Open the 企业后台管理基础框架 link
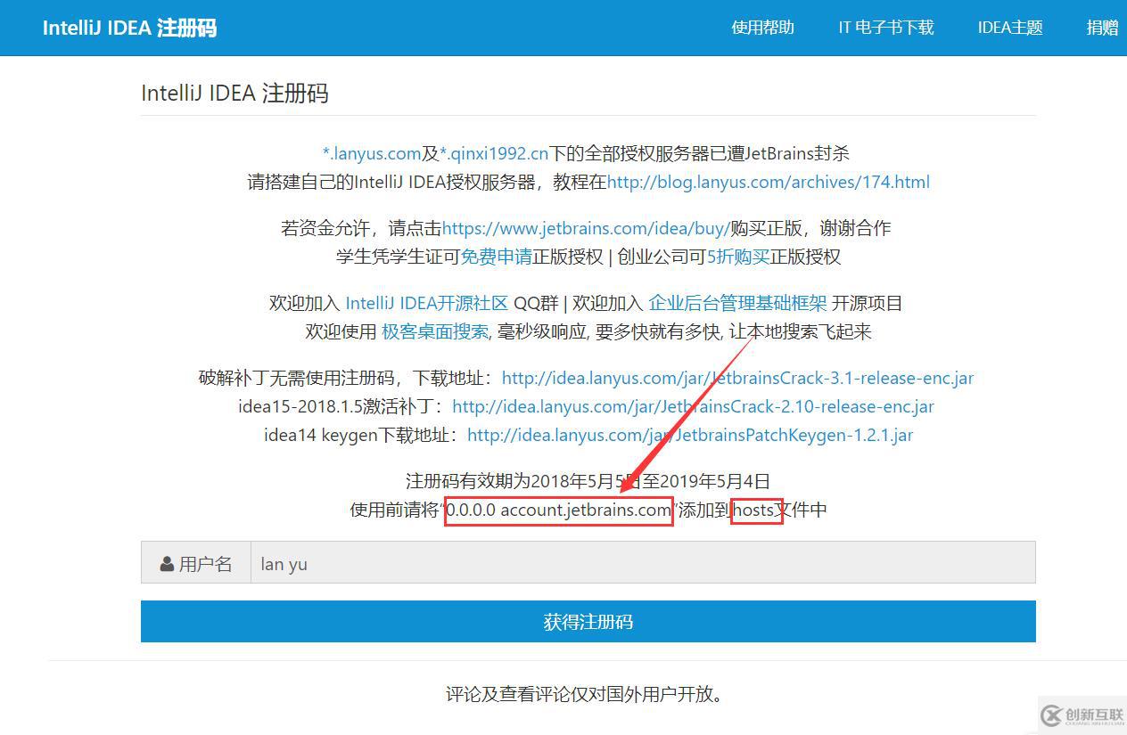 point(737,303)
